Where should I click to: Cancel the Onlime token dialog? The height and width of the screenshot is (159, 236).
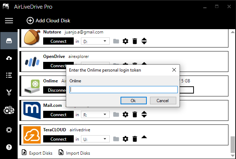tap(163, 101)
